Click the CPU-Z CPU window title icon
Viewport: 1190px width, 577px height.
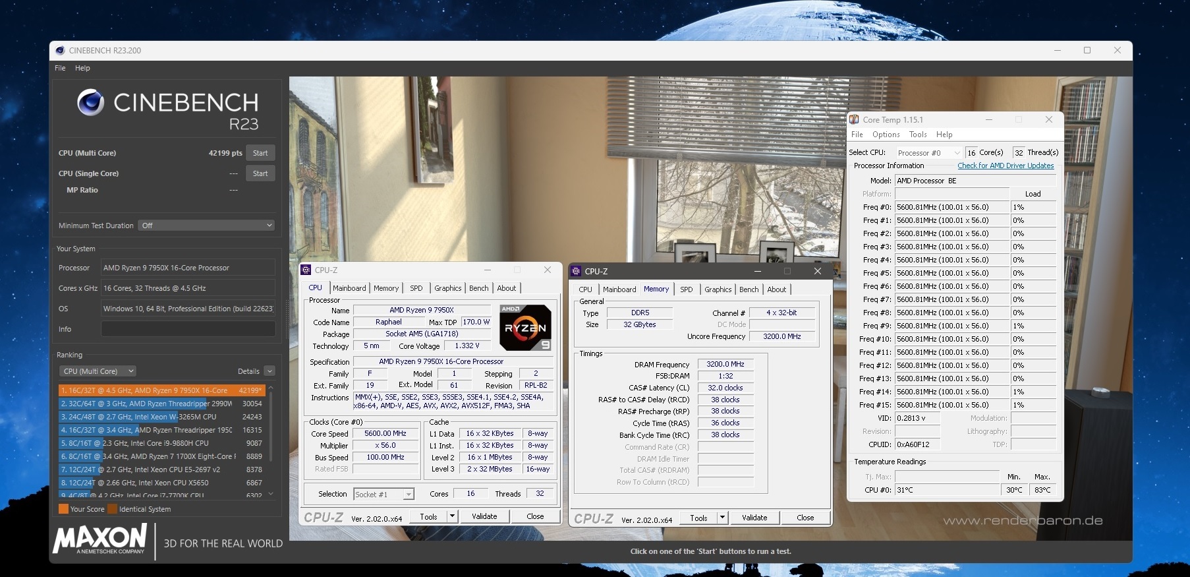click(306, 270)
